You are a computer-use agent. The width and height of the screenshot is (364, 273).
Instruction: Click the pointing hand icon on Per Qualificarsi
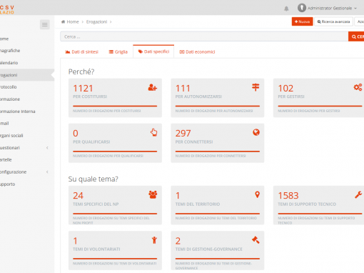(154, 132)
